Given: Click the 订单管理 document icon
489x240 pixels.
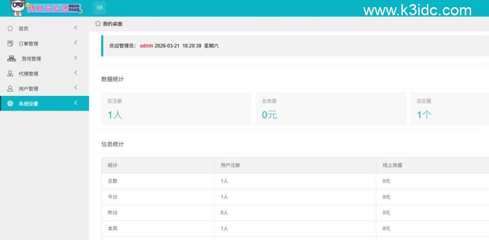Looking at the screenshot, I should click(x=10, y=43).
